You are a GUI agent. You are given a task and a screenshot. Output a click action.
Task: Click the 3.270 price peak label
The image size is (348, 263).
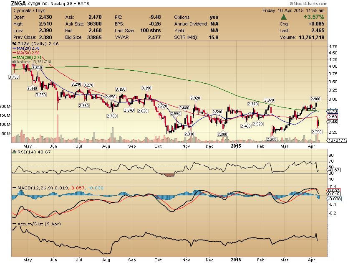tap(88, 85)
